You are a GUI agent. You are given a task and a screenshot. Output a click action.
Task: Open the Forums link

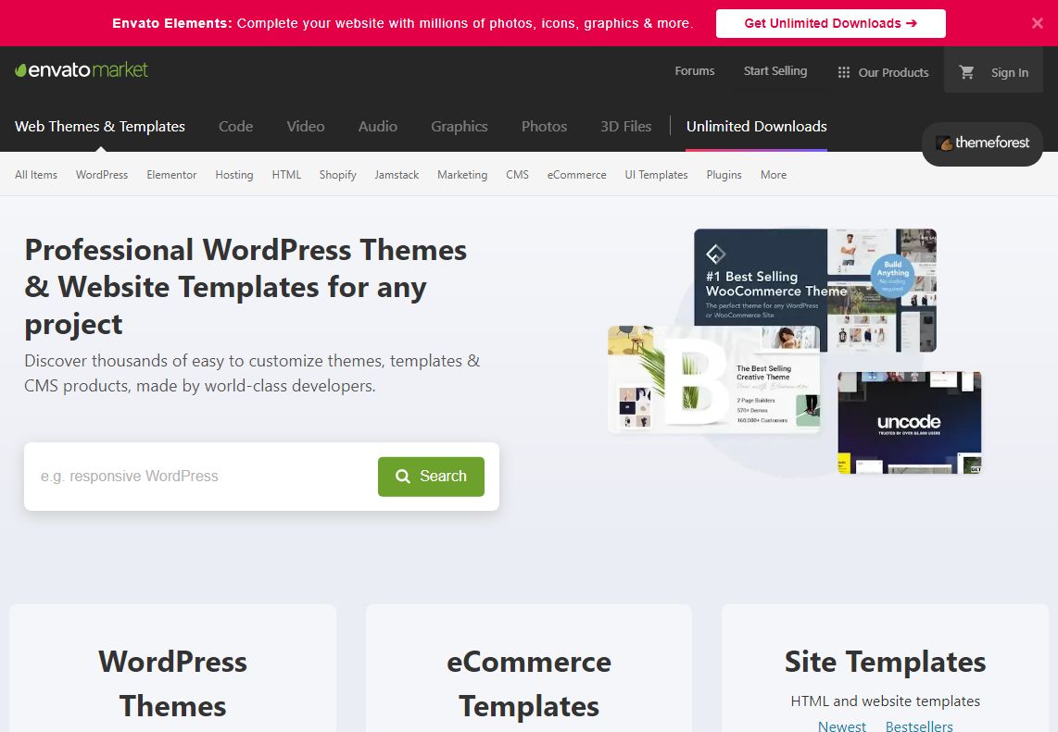pyautogui.click(x=694, y=70)
